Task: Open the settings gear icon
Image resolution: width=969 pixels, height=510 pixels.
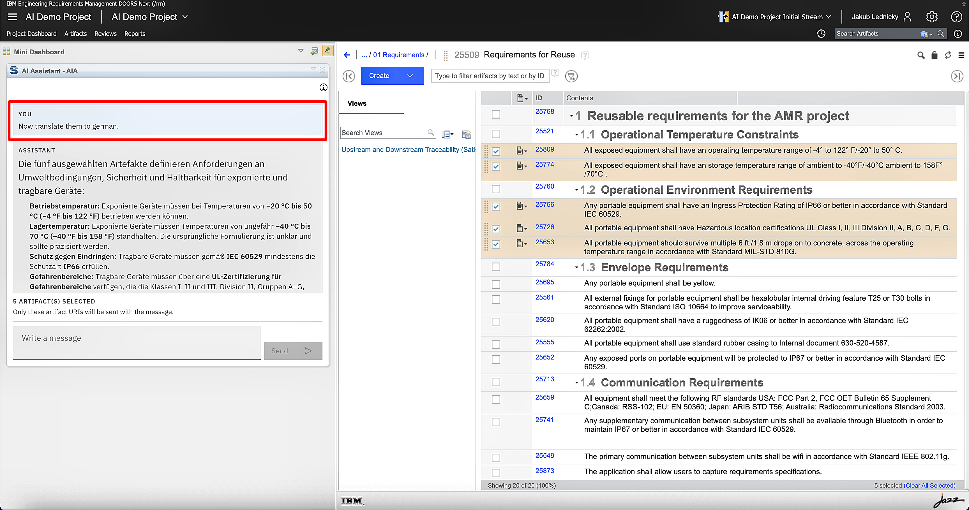Action: point(931,17)
